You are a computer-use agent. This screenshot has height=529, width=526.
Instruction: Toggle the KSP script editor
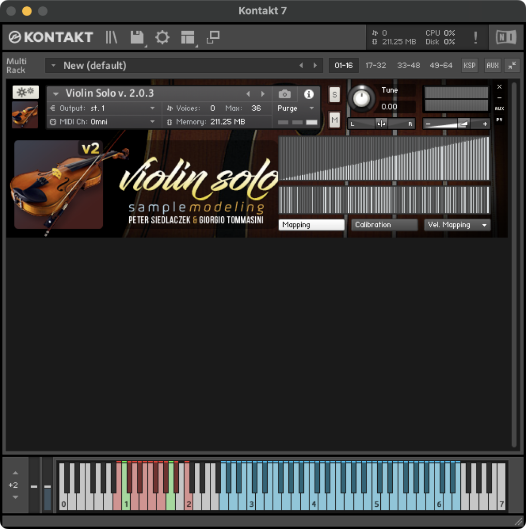pos(469,66)
